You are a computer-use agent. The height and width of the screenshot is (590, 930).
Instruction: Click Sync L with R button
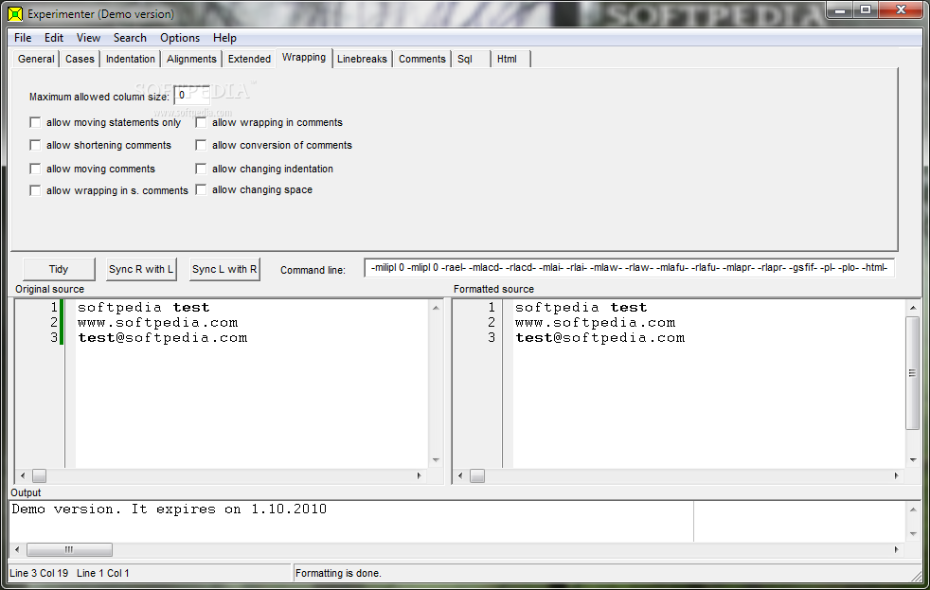[x=224, y=269]
